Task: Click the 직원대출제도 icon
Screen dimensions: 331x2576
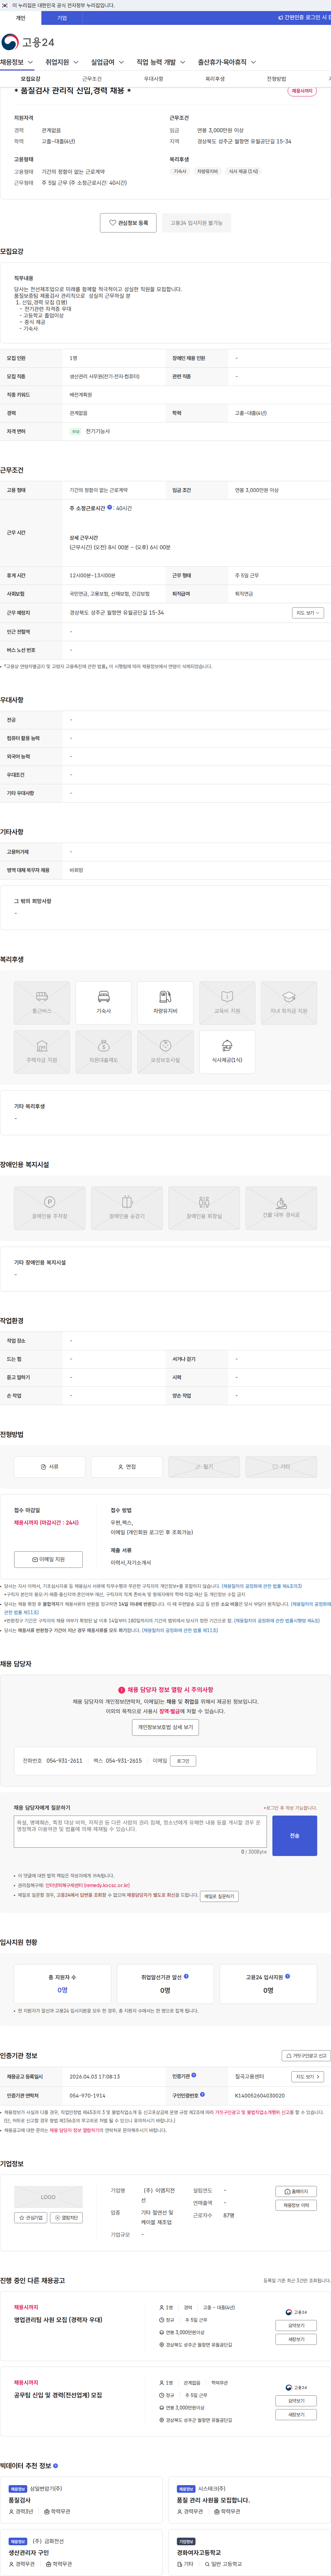Action: pos(104,1052)
